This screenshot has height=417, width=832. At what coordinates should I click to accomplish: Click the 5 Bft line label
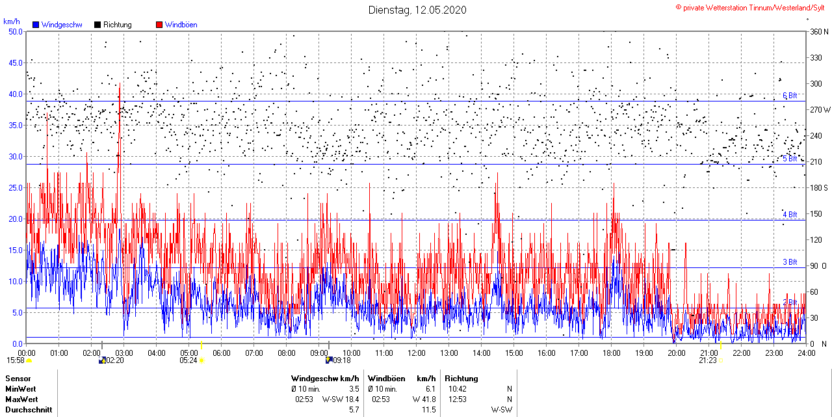pyautogui.click(x=790, y=158)
